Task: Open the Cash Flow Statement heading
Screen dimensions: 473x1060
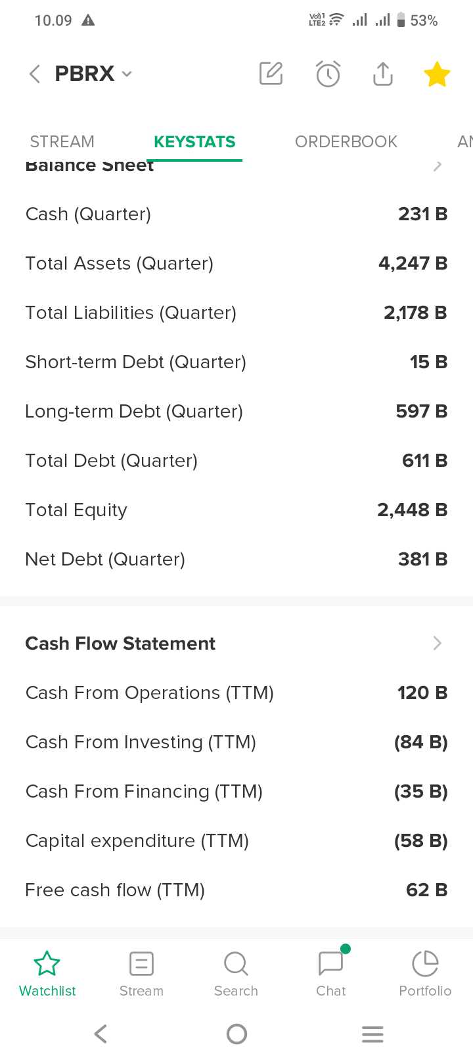Action: click(120, 643)
